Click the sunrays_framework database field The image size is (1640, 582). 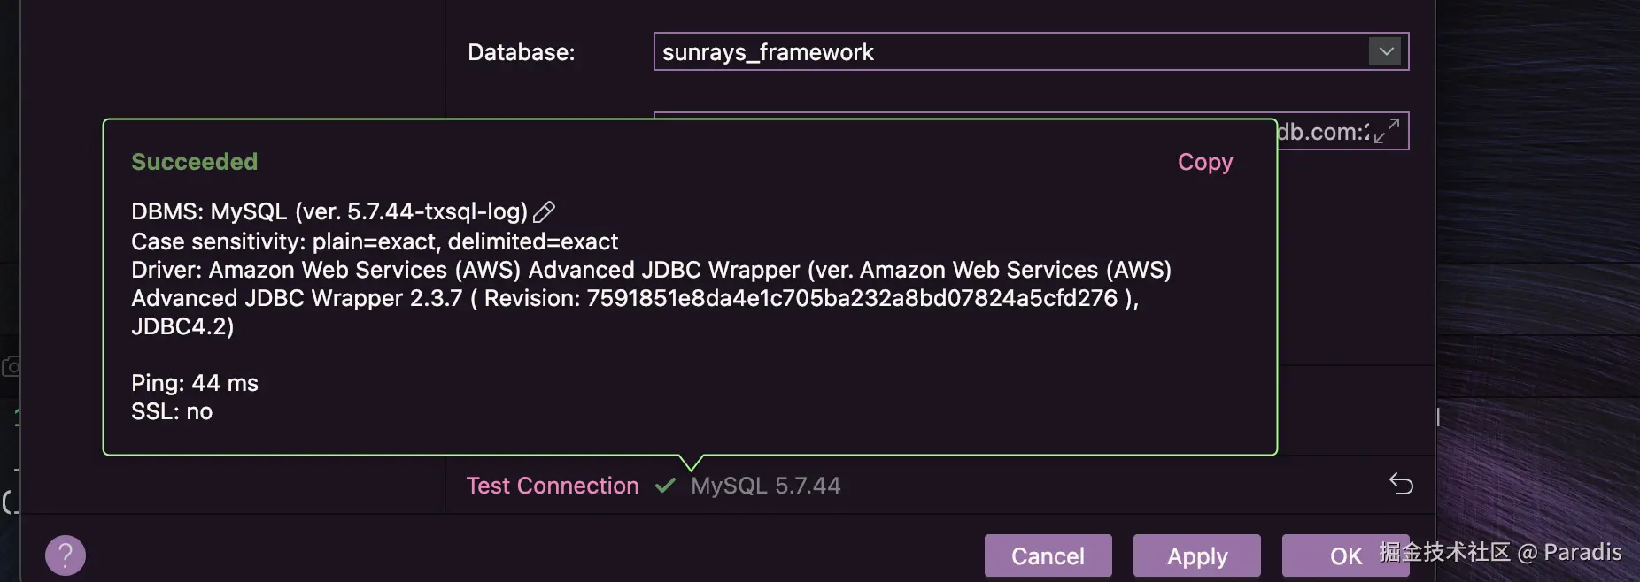[1010, 52]
